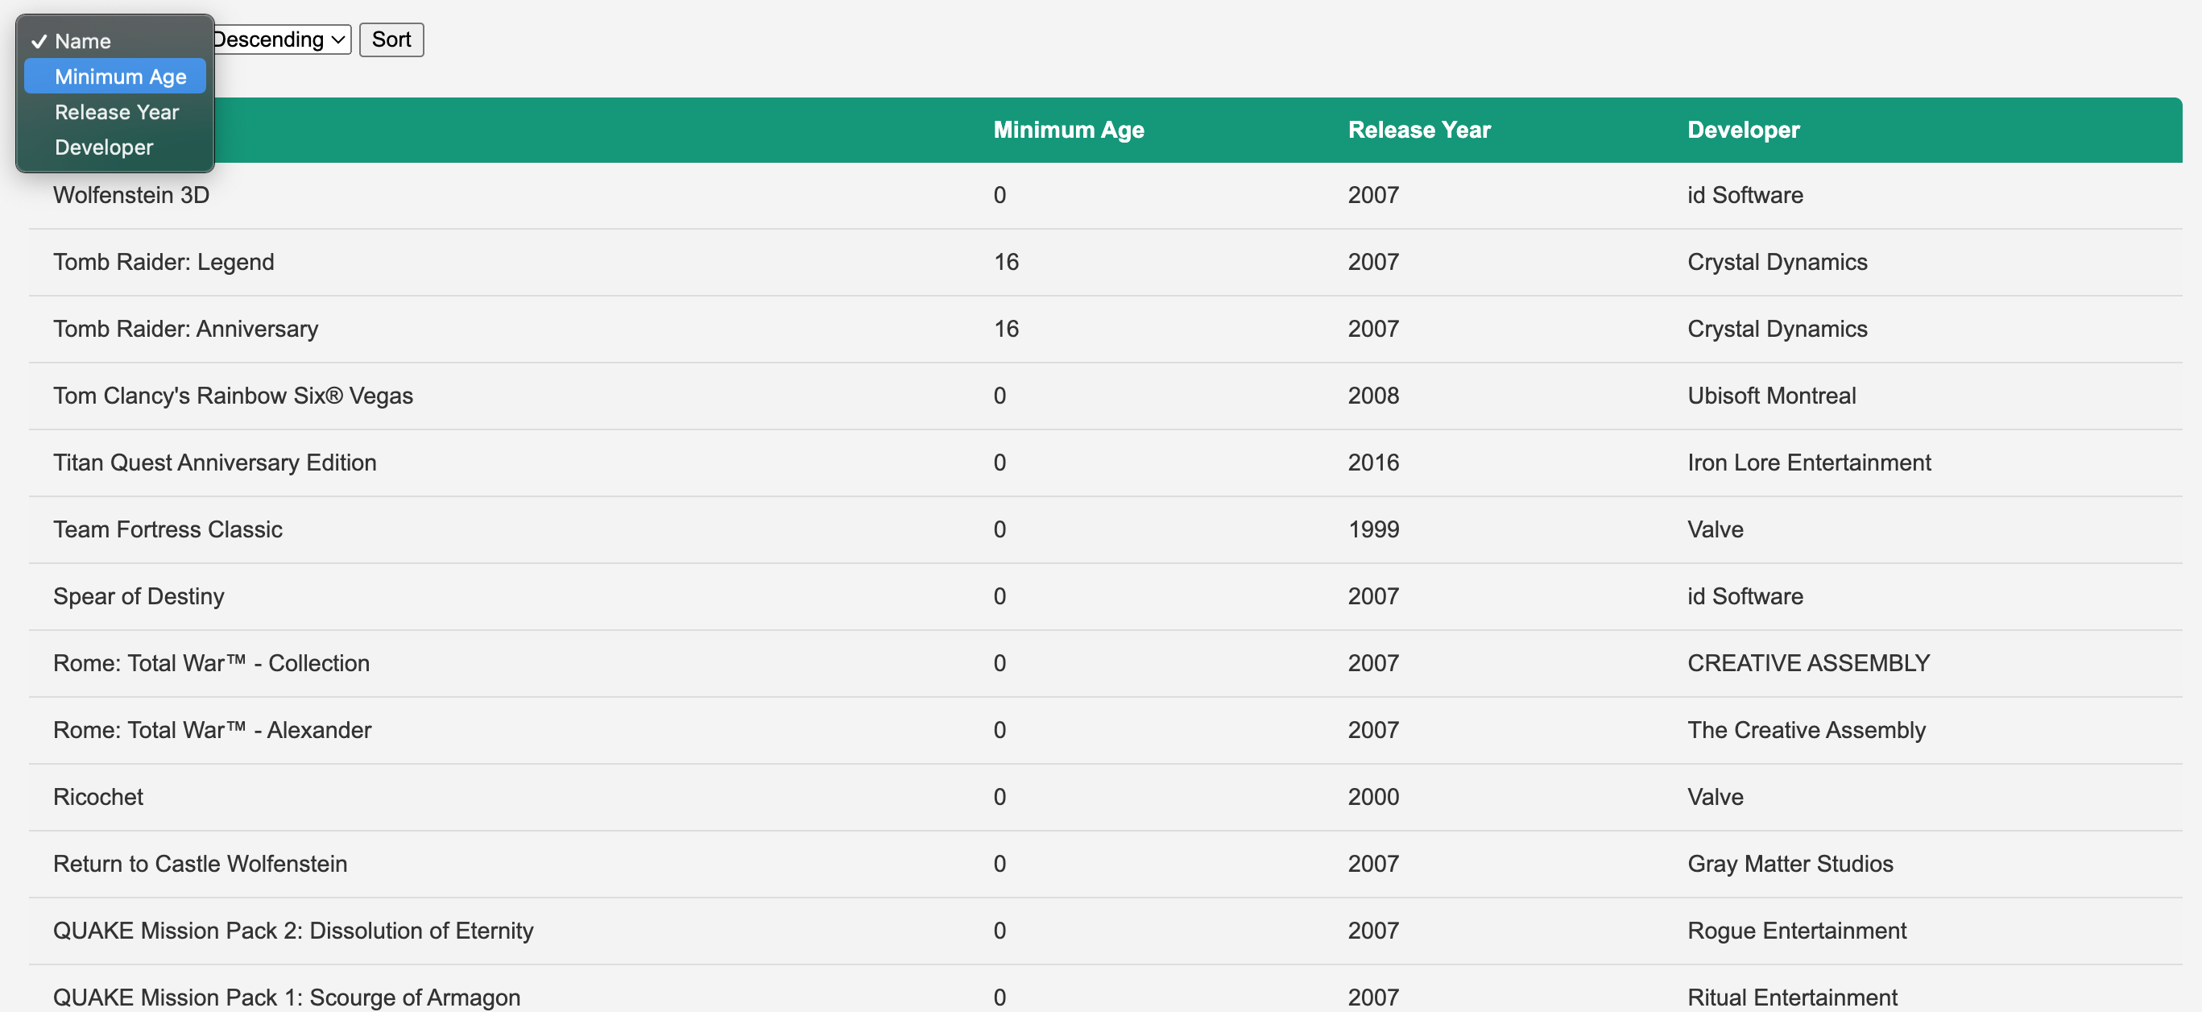Click Tom Clancy's Rainbow Six Vegas name

click(234, 396)
